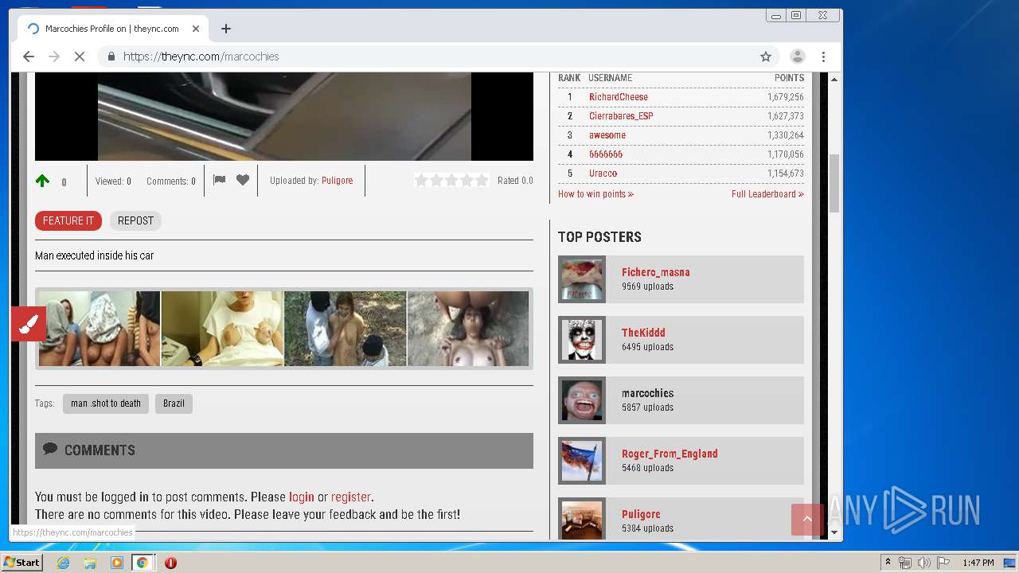Open RichardCheese leaderboard profile
The image size is (1019, 573).
click(619, 97)
